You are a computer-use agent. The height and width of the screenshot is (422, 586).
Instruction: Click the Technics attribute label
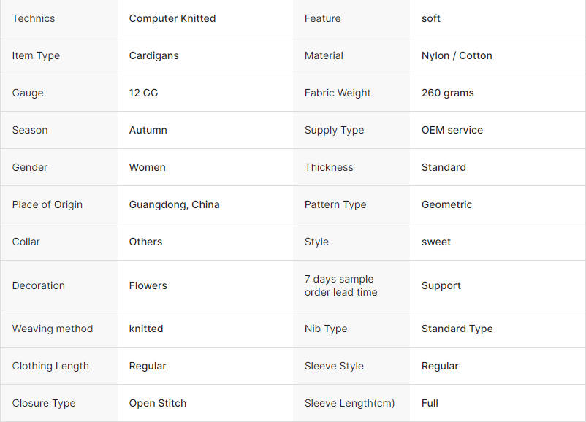coord(34,18)
